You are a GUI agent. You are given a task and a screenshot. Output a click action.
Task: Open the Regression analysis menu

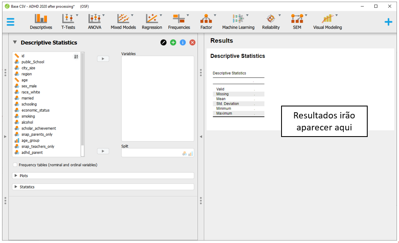click(152, 21)
